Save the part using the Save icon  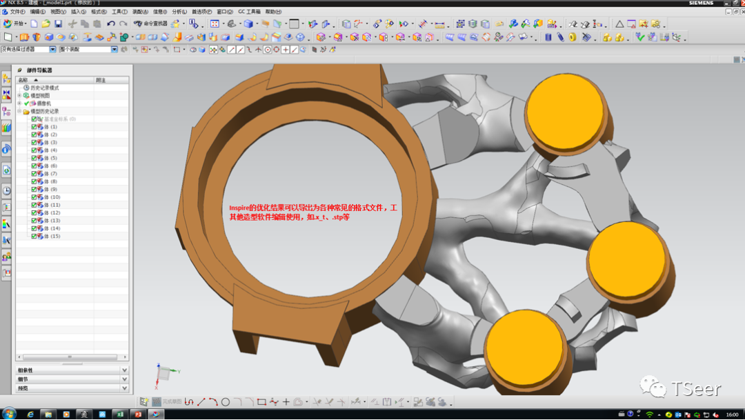click(x=58, y=25)
